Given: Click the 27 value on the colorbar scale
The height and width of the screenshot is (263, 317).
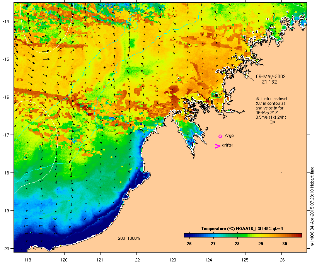Looking at the screenshot, I should click(x=213, y=244).
